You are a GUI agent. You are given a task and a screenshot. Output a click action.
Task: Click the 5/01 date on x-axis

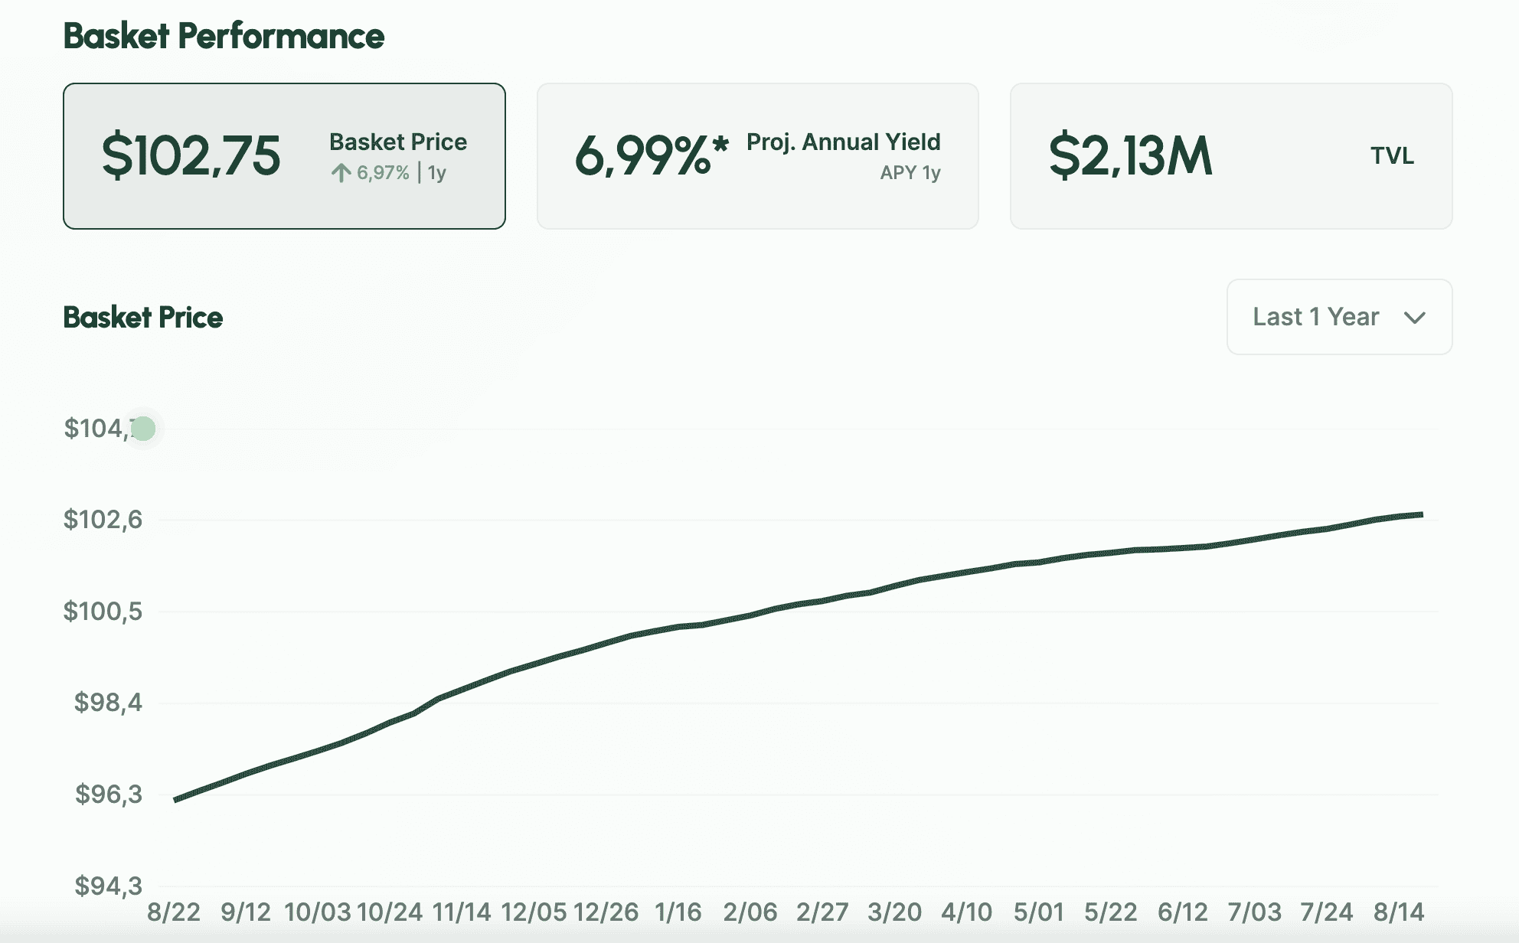[1038, 912]
